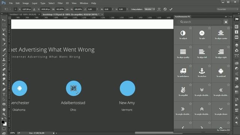Select the Crop tool
This screenshot has width=240, height=135.
pyautogui.click(x=4, y=39)
